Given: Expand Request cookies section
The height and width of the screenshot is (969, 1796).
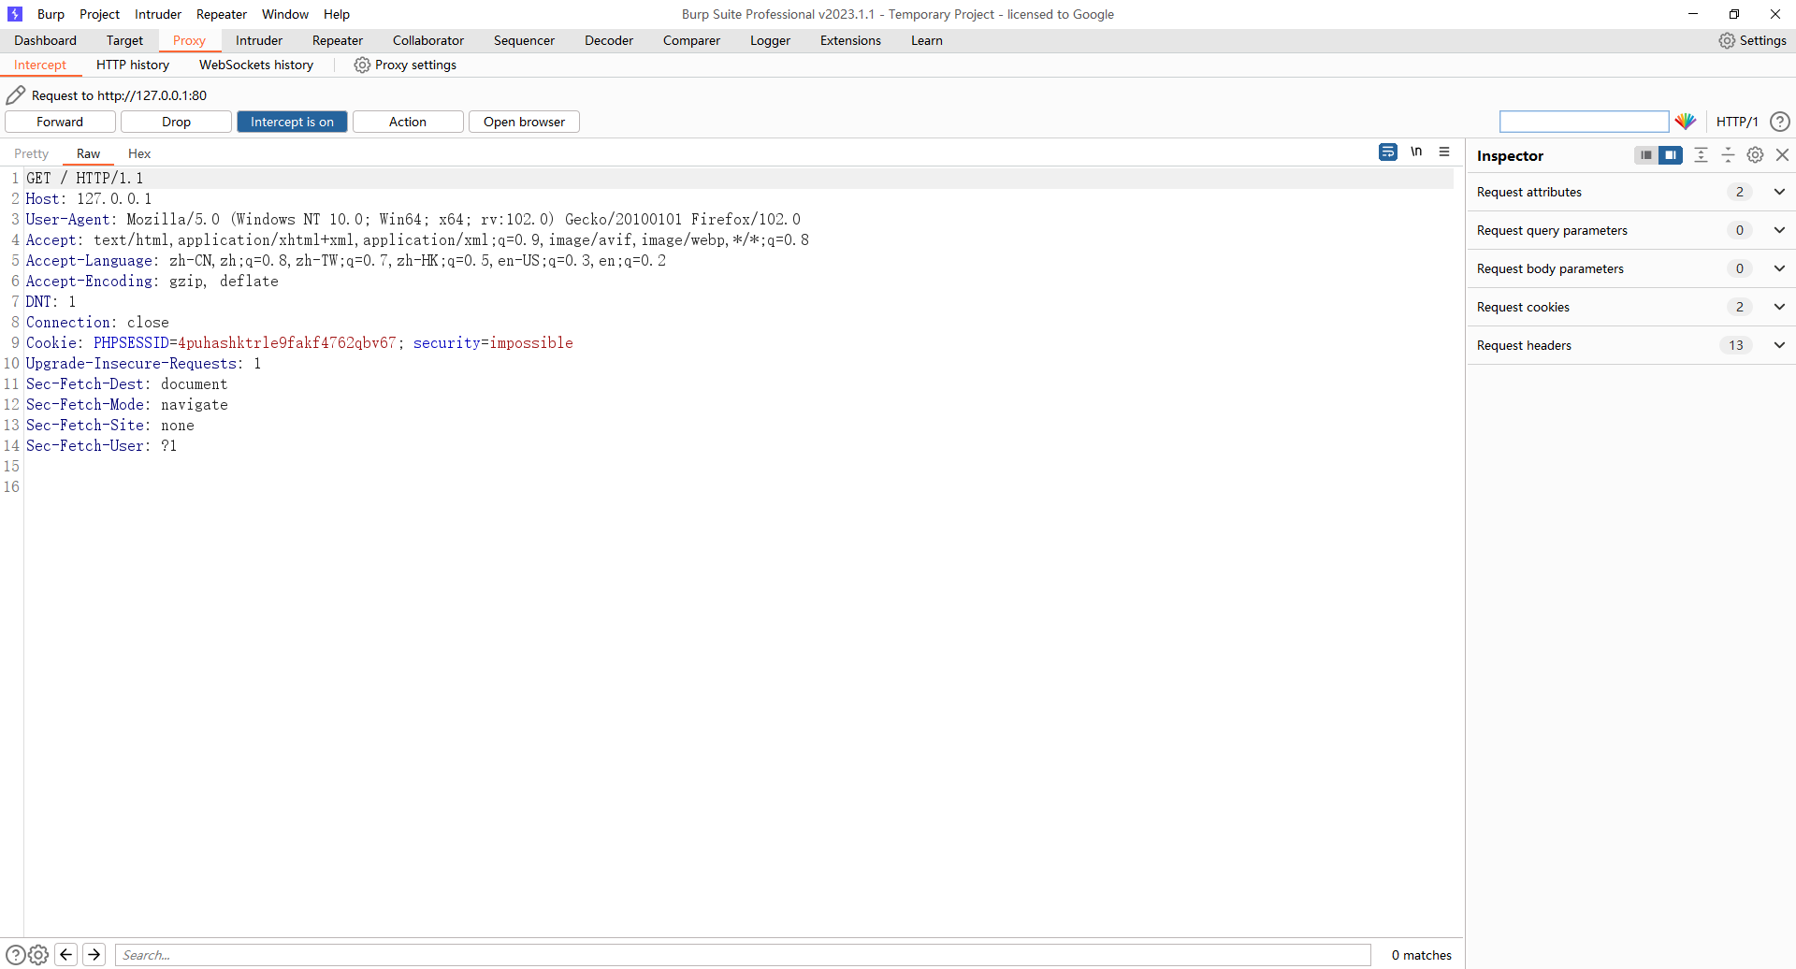Looking at the screenshot, I should point(1631,307).
